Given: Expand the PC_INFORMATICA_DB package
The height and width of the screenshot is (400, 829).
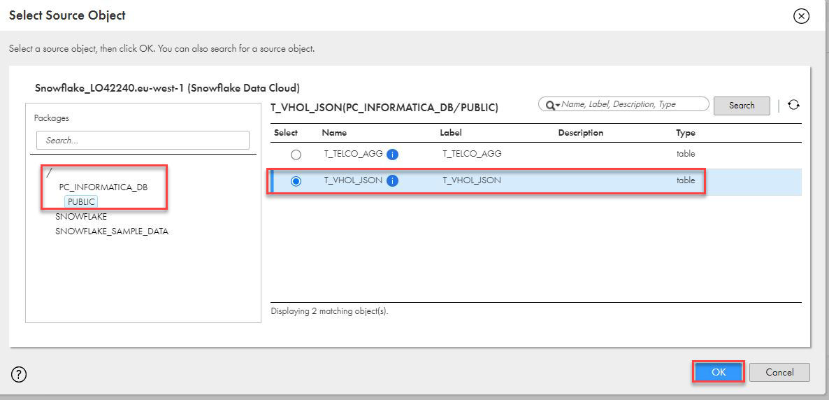Looking at the screenshot, I should [x=103, y=187].
